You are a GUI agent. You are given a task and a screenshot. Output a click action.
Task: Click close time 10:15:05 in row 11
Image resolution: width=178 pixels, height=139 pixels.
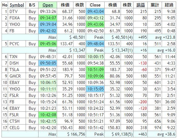pos(95,89)
